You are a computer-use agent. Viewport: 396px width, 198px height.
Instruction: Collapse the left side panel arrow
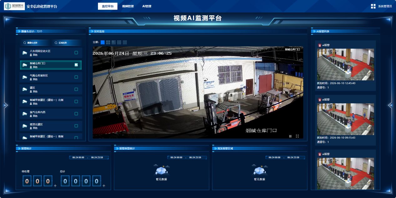pyautogui.click(x=6, y=105)
